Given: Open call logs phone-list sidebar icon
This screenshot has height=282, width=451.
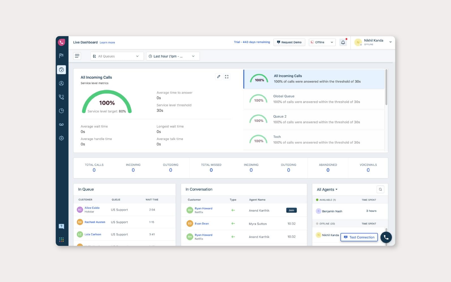Looking at the screenshot, I should 61,97.
